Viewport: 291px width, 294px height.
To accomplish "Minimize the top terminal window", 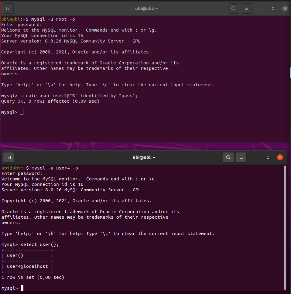I will tap(261, 9).
